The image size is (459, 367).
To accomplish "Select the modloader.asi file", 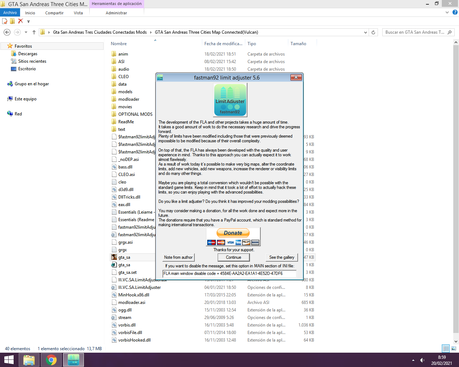I will tap(132, 302).
